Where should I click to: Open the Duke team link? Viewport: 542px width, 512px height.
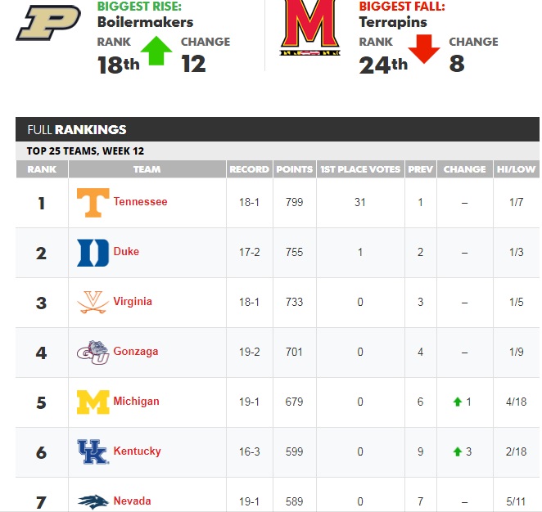click(126, 251)
